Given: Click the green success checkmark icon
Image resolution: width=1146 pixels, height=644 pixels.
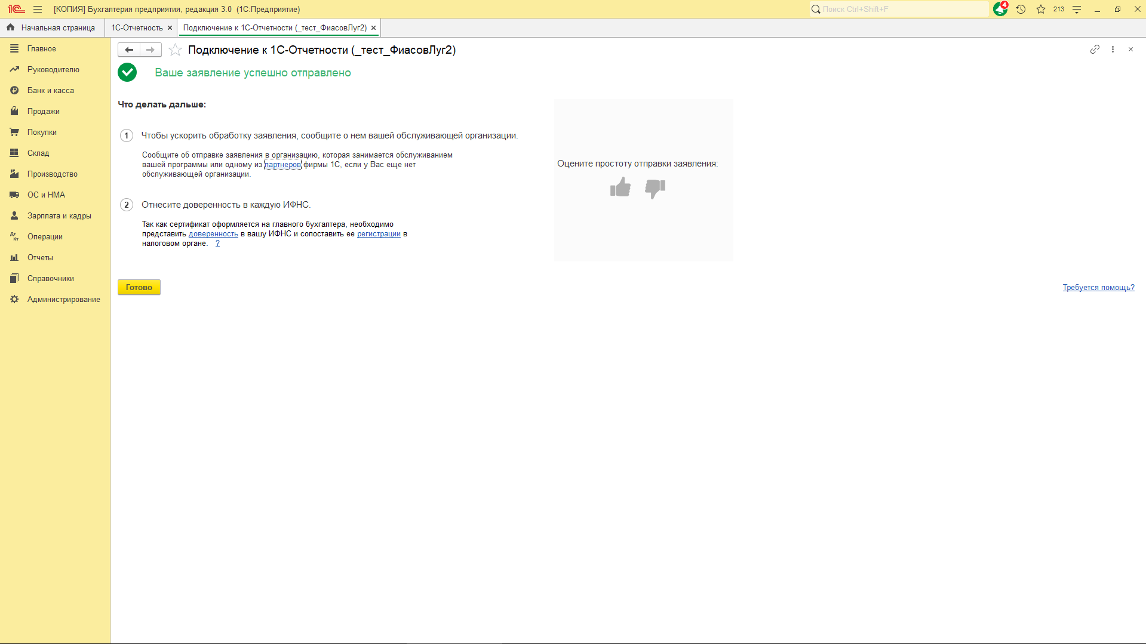Looking at the screenshot, I should click(127, 72).
